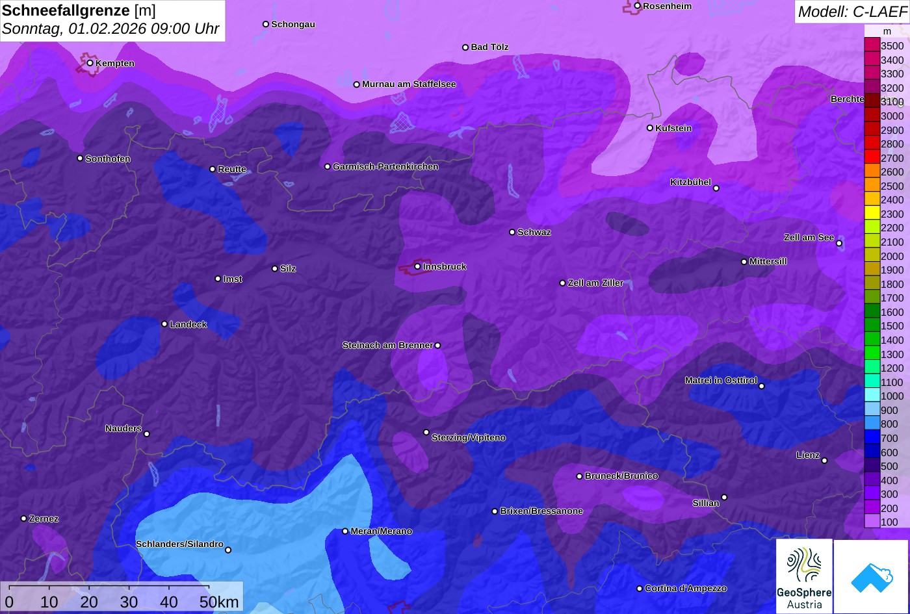
Task: Select the 100 m violet legend swatch
Action: pos(872,522)
